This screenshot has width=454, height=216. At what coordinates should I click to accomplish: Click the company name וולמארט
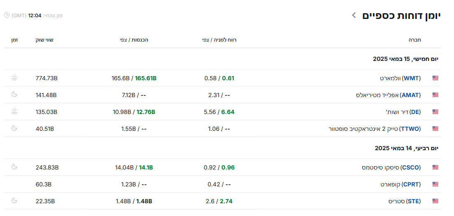point(390,78)
